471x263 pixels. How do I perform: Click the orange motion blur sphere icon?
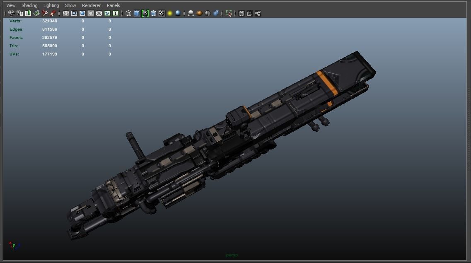(x=199, y=13)
